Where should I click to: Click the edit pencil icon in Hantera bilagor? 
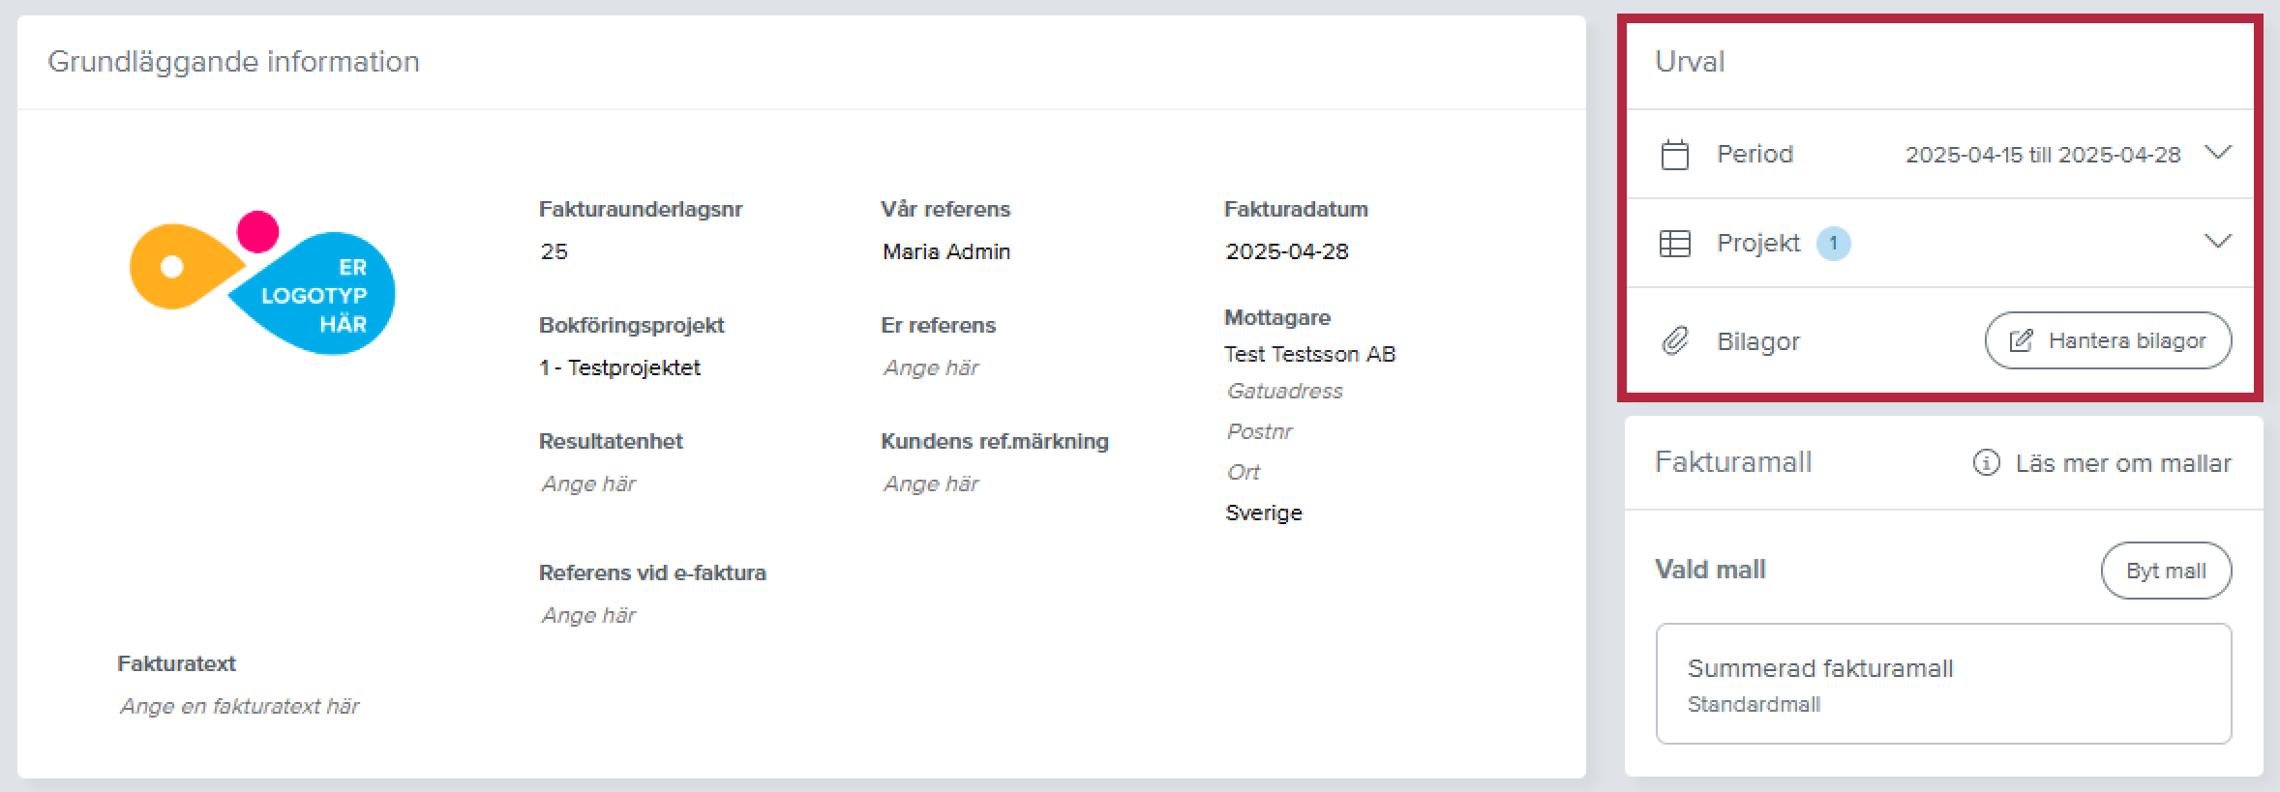pyautogui.click(x=2021, y=341)
